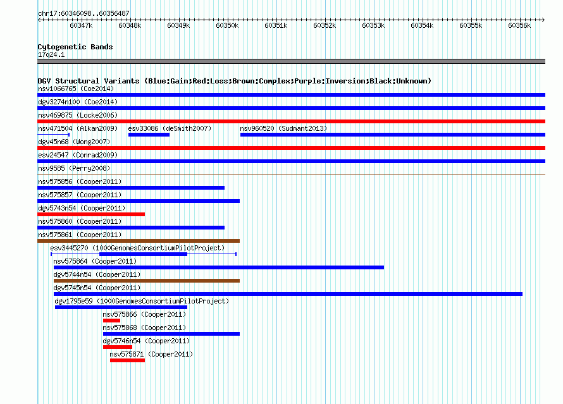Select esv3445270 1000GenomesConsortiumPilotProject label
The width and height of the screenshot is (563, 404).
click(x=137, y=248)
